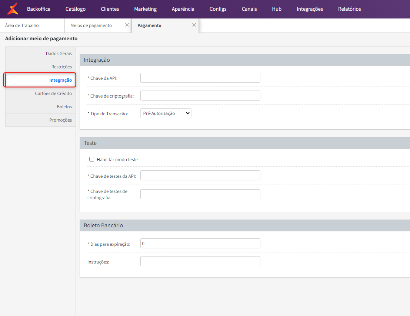Select Integração in the side menu

[40, 80]
